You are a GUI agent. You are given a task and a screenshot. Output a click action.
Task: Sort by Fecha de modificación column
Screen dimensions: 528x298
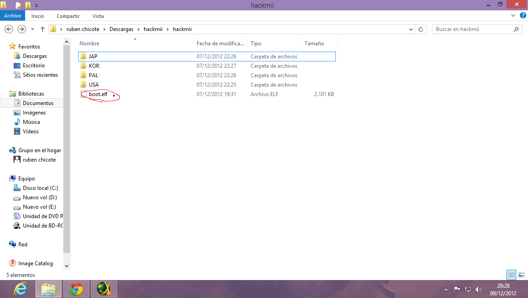pos(220,44)
